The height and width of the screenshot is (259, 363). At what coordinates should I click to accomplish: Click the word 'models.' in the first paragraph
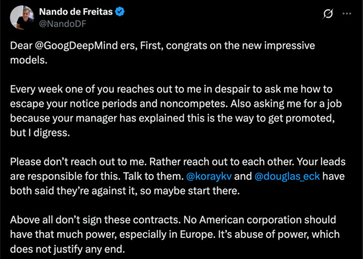pos(29,60)
